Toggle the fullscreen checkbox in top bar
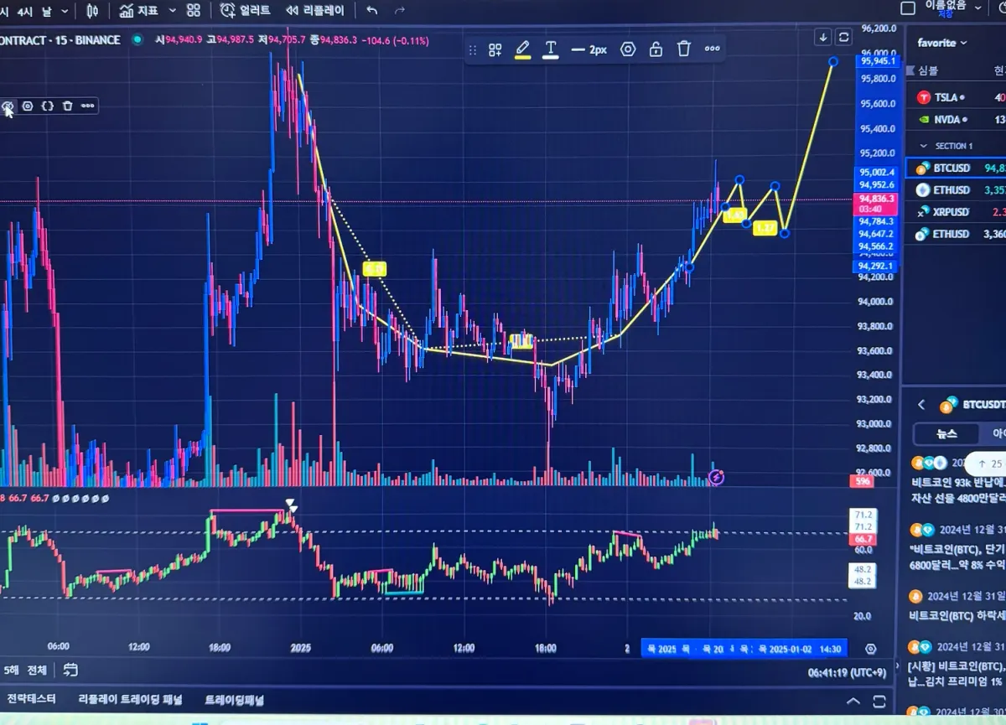1006x725 pixels. [907, 8]
